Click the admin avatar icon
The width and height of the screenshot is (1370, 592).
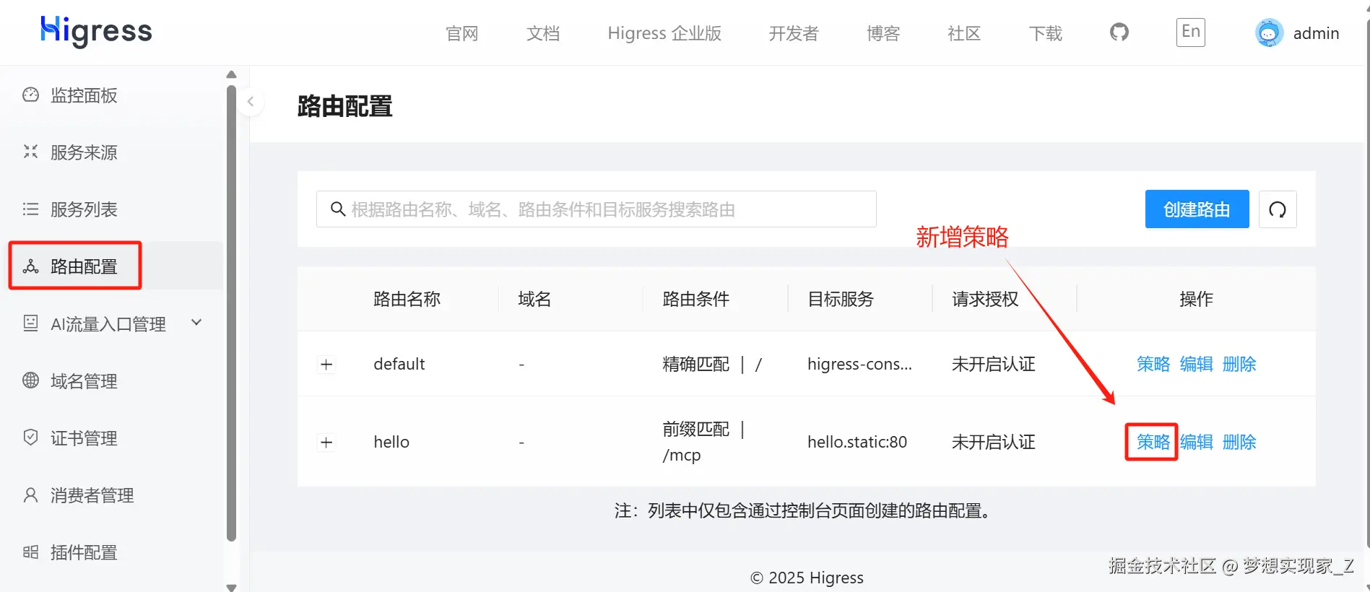tap(1269, 33)
